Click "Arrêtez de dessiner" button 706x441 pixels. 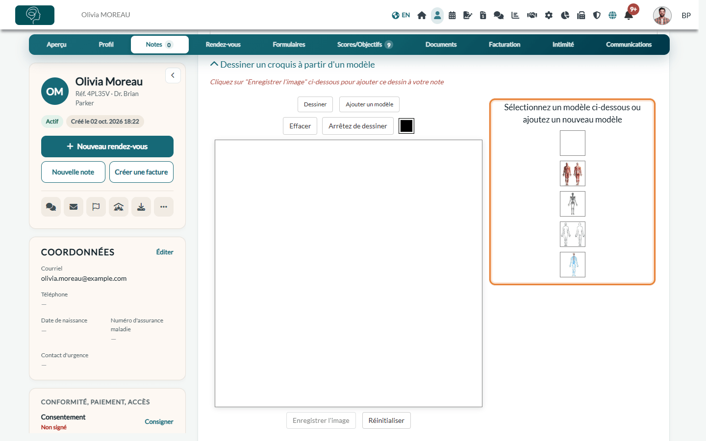[358, 126]
